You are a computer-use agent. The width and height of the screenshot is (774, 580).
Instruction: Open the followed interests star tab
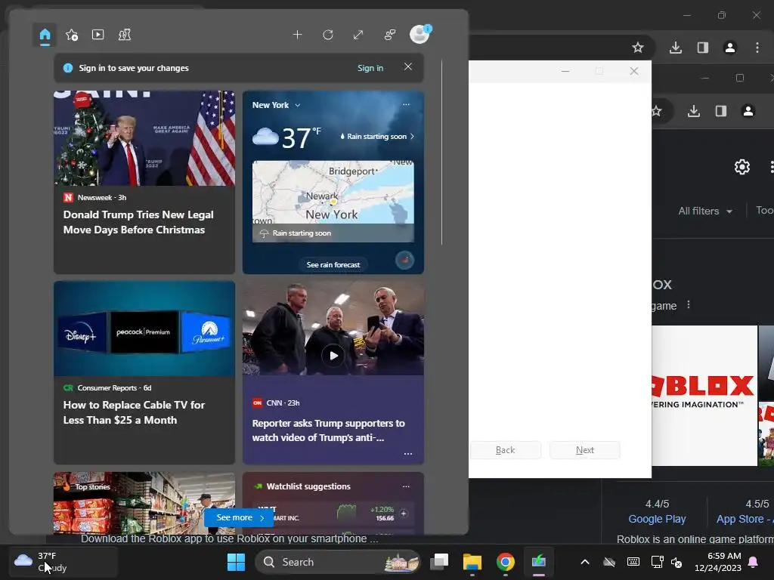click(72, 35)
